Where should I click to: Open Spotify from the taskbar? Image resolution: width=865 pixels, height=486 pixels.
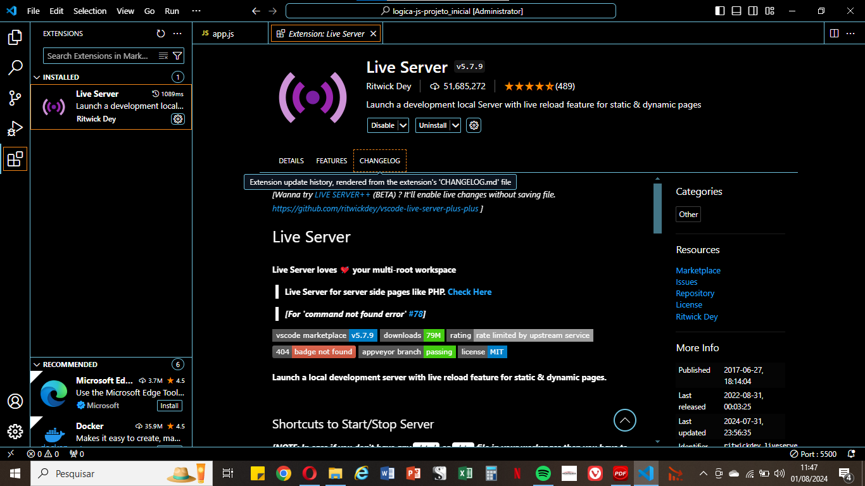pos(543,473)
